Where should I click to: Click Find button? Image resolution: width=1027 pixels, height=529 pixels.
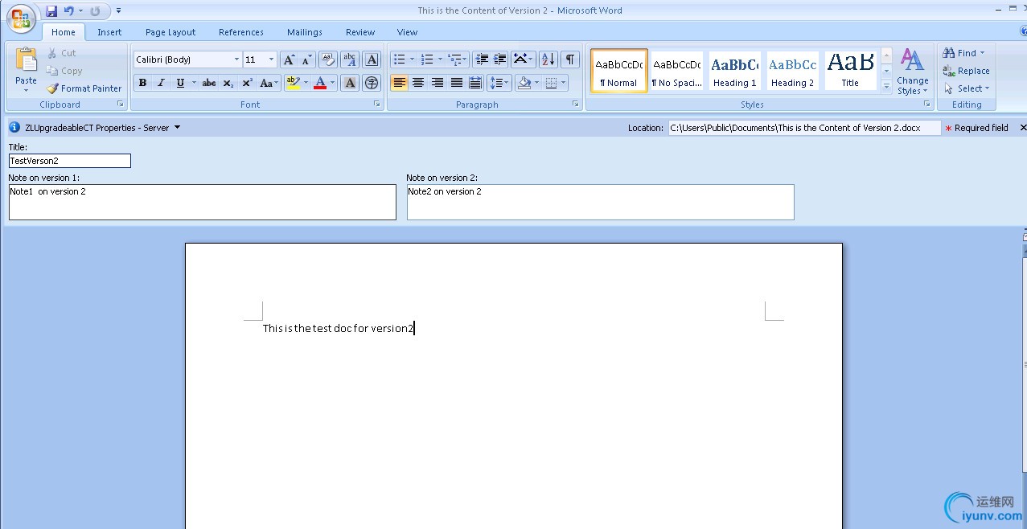[965, 53]
